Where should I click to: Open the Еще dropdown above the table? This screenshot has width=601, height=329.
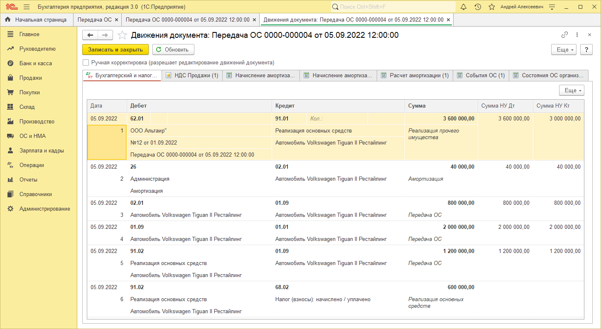point(572,90)
